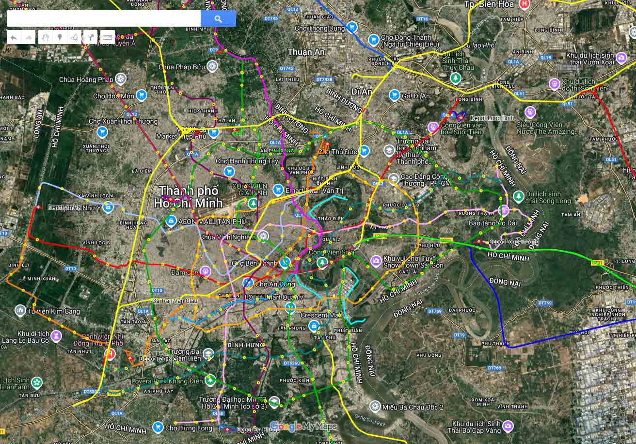Image resolution: width=636 pixels, height=444 pixels.
Task: Click the Go! Dĩ An shopping pin
Action: tap(395, 95)
